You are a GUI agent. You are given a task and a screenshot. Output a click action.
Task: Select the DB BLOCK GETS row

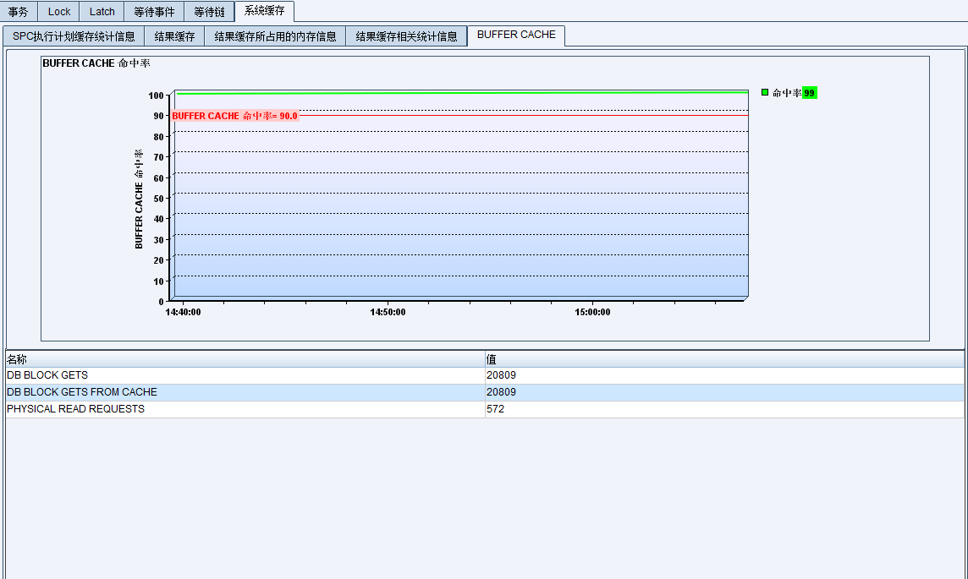[x=47, y=375]
